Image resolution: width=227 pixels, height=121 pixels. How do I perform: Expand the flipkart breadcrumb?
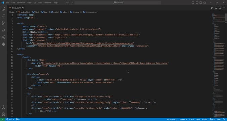(12, 12)
